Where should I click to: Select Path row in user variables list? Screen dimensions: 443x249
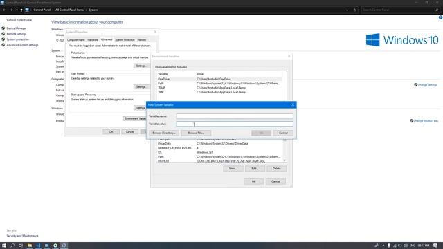[x=219, y=84]
